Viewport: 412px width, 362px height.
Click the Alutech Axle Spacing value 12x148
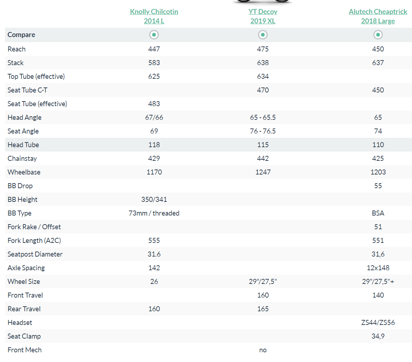(378, 268)
